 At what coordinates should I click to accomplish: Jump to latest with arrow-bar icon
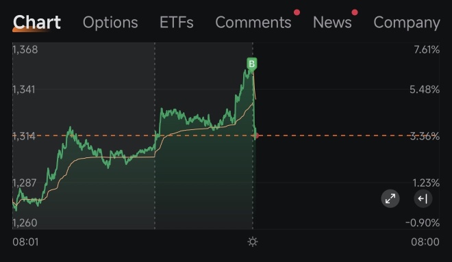click(x=423, y=198)
